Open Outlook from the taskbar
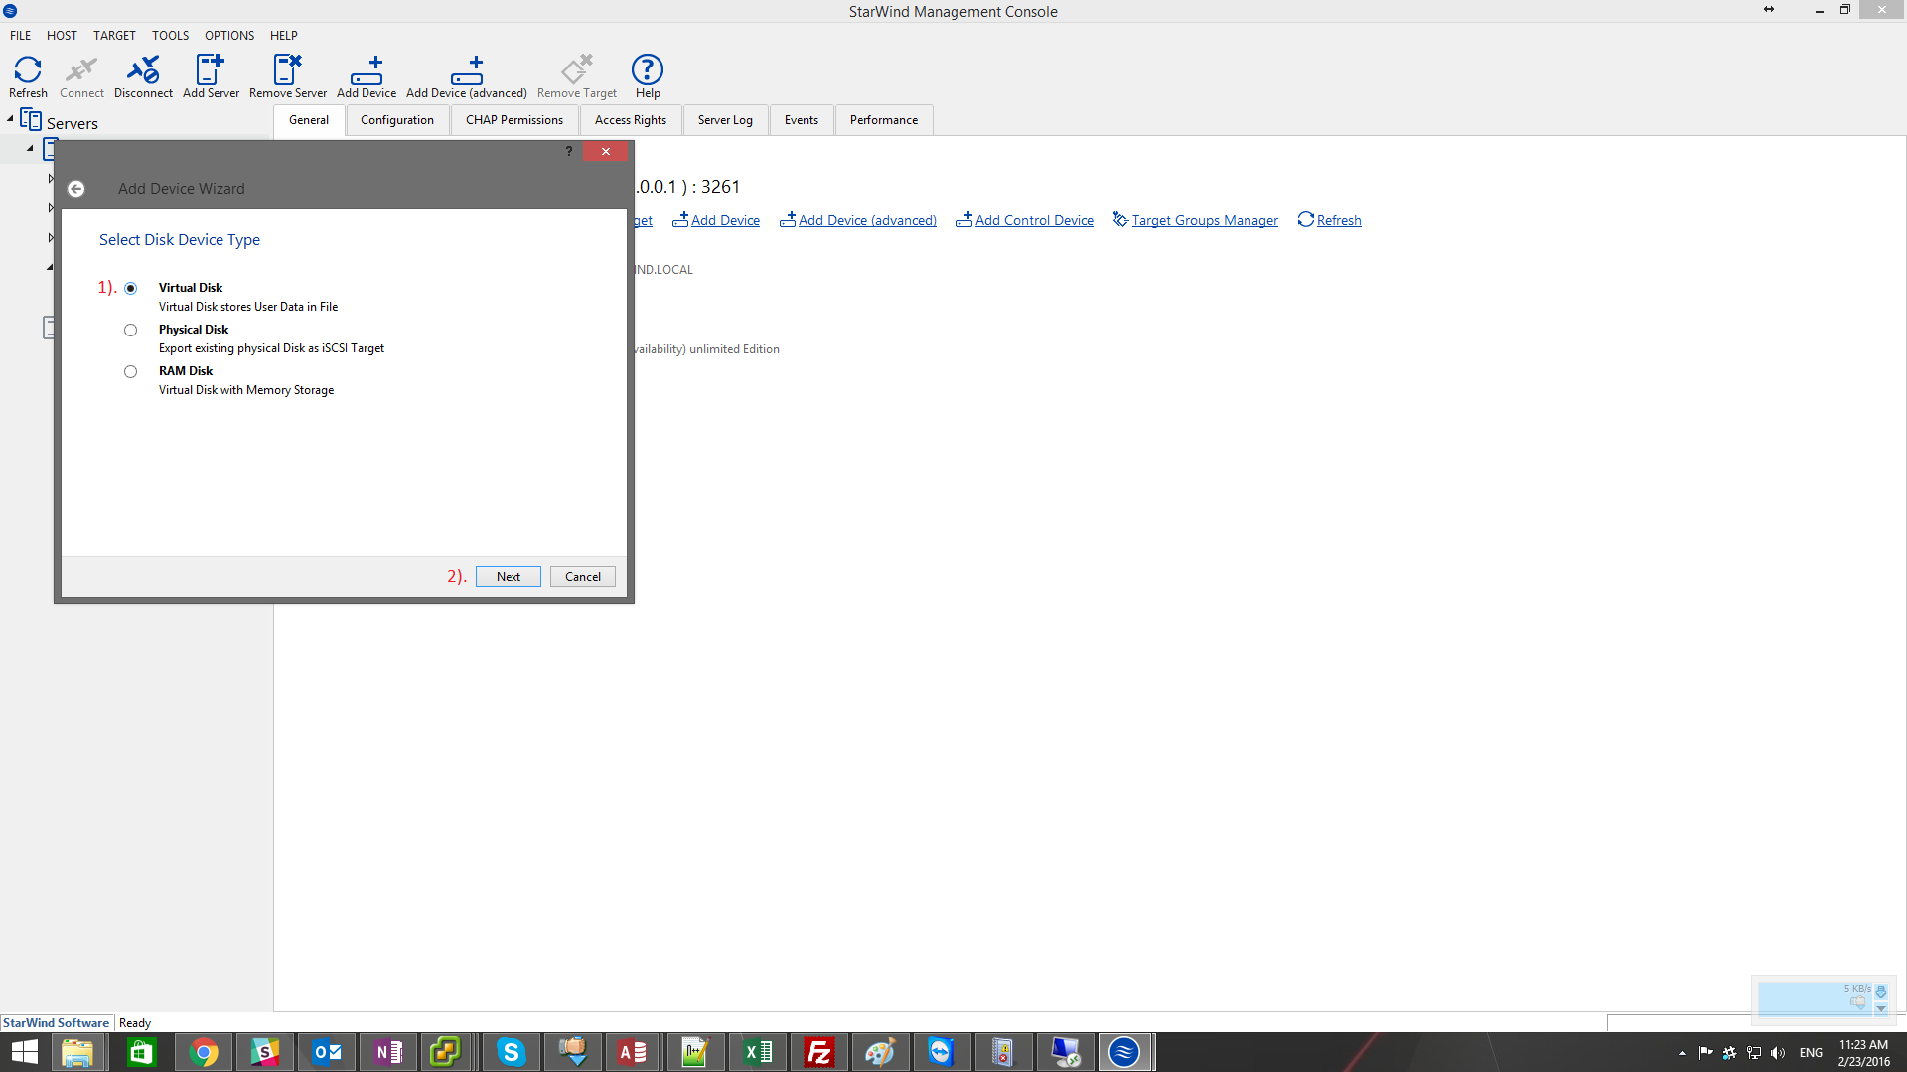 coord(327,1052)
